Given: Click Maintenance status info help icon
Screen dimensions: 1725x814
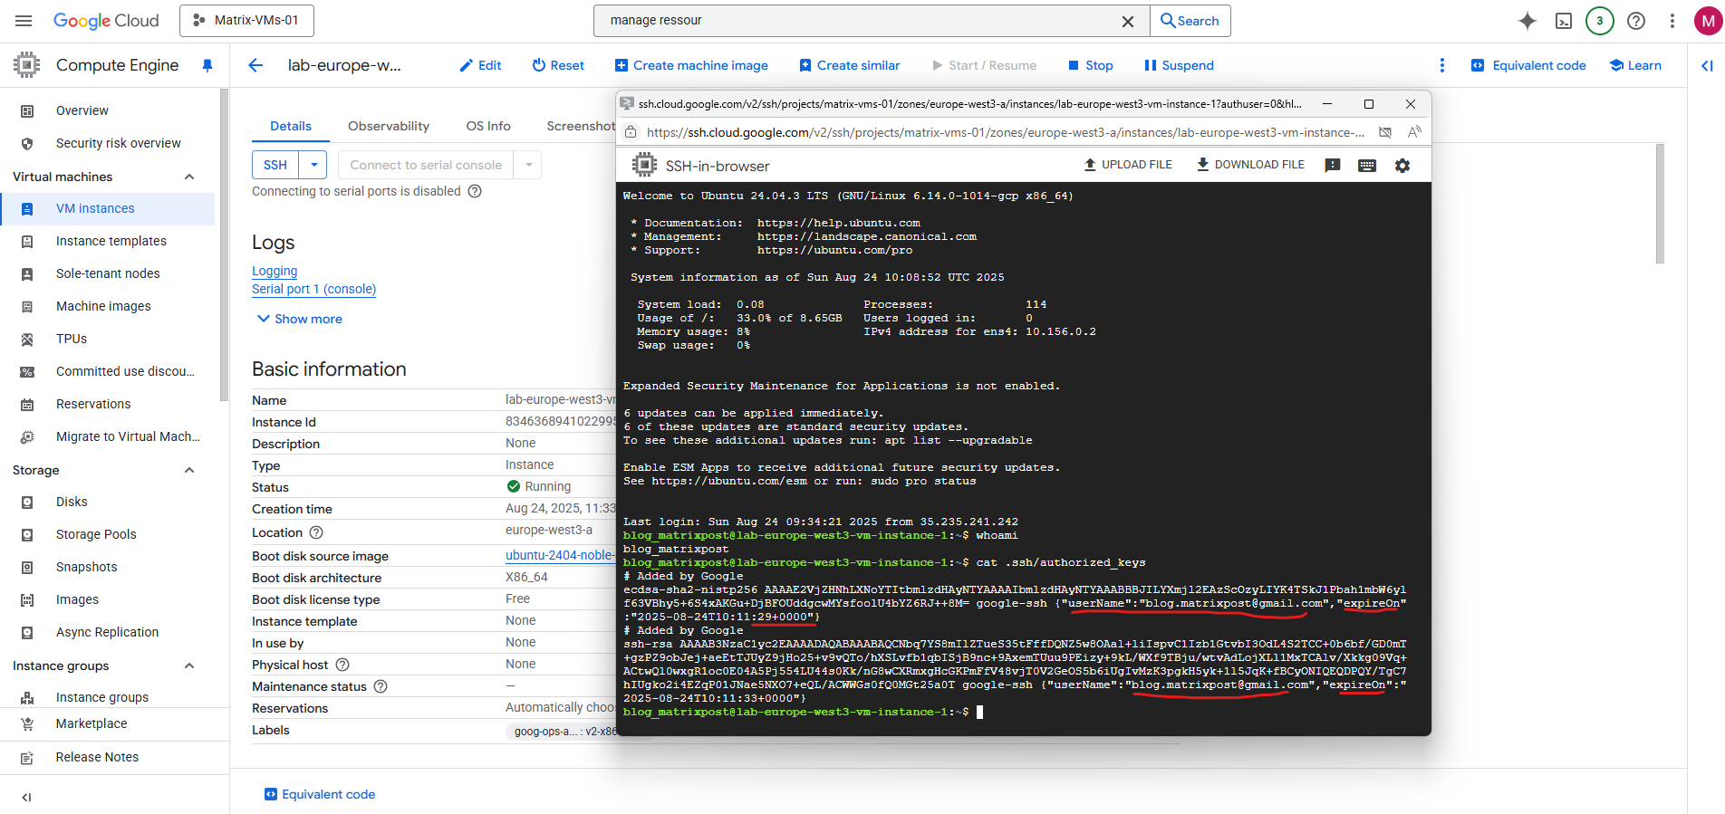Looking at the screenshot, I should point(381,686).
